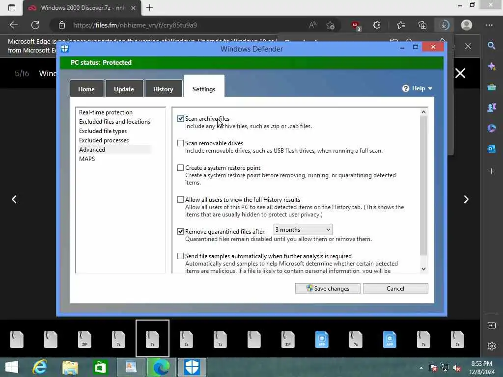
Task: Open the Tab actions icon left of the tab
Action: click(x=12, y=8)
